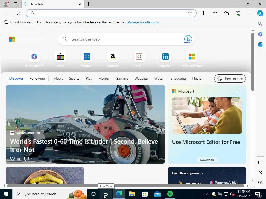Viewport: 266px width, 199px height.
Task: Open Task View on taskbar
Action: 106,194
